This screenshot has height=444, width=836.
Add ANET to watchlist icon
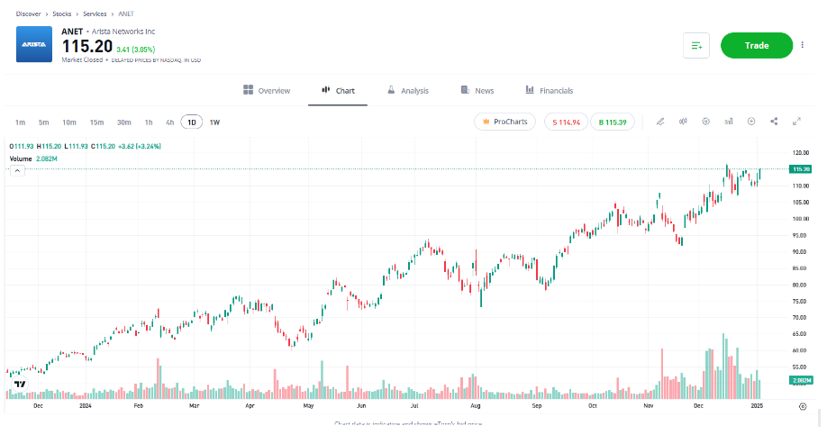point(696,45)
